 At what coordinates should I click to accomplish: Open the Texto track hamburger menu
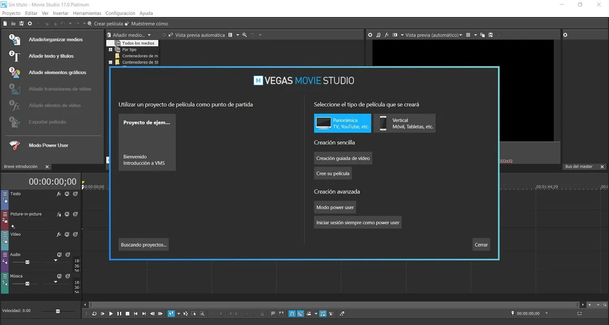click(5, 194)
